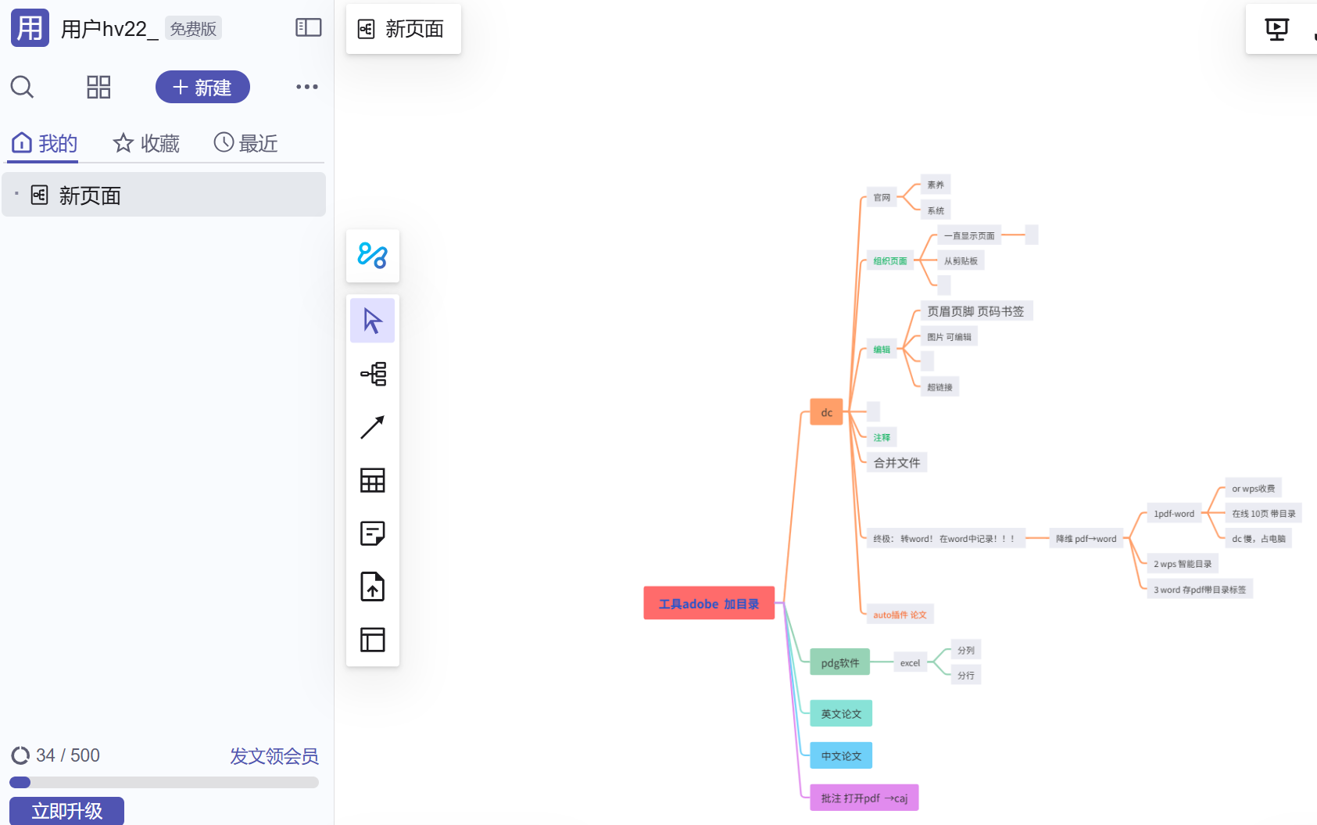Select the arrow line tool
Image resolution: width=1317 pixels, height=825 pixels.
[373, 427]
